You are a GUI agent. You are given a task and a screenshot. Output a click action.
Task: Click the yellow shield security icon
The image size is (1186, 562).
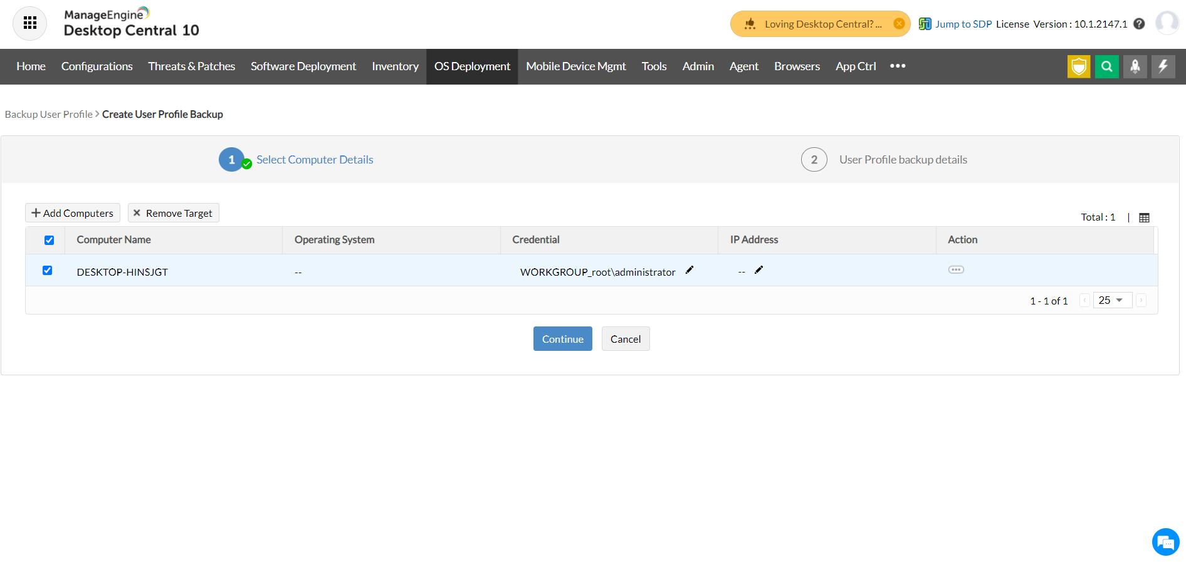click(x=1079, y=66)
